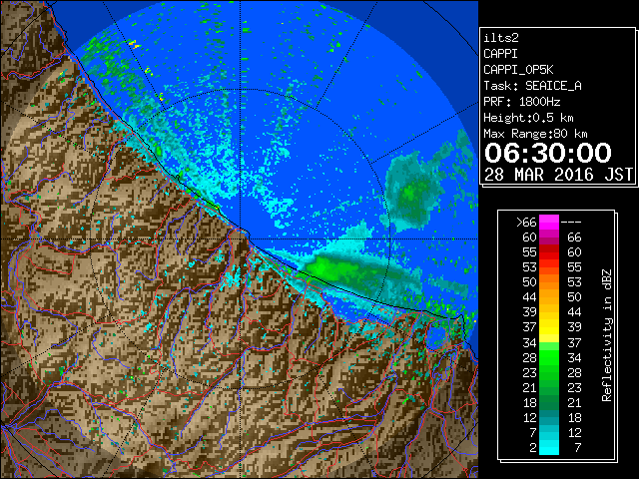The height and width of the screenshot is (479, 639).
Task: Click the radar site name 'ilts2'
Action: [x=501, y=38]
